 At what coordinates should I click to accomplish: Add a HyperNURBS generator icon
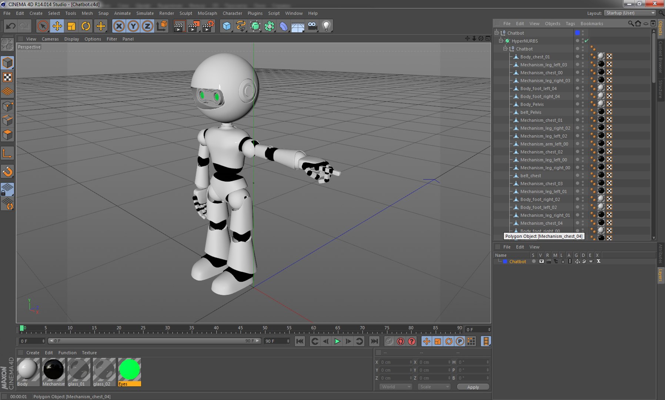(x=255, y=26)
